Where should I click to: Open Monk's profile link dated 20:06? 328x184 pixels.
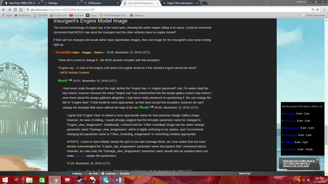click(x=144, y=107)
